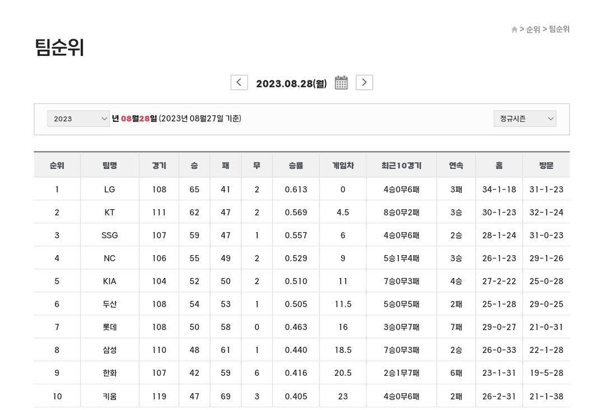Go to the previous date with left arrow
This screenshot has height=410, width=605.
click(239, 83)
